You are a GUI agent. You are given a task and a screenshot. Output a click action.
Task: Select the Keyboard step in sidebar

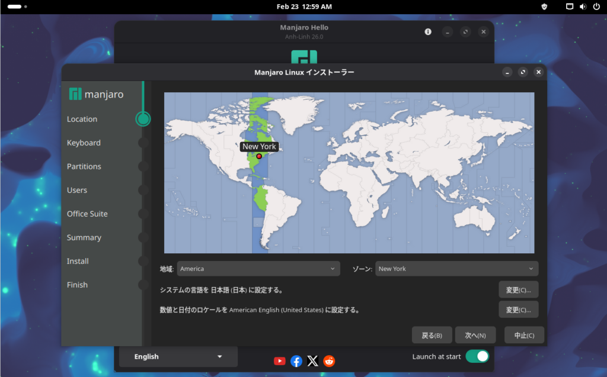click(x=84, y=143)
